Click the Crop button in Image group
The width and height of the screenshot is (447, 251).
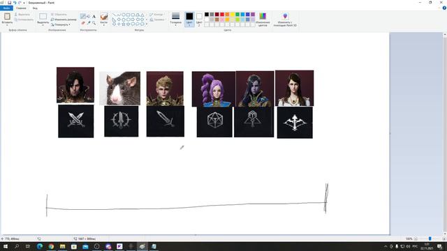[59, 14]
